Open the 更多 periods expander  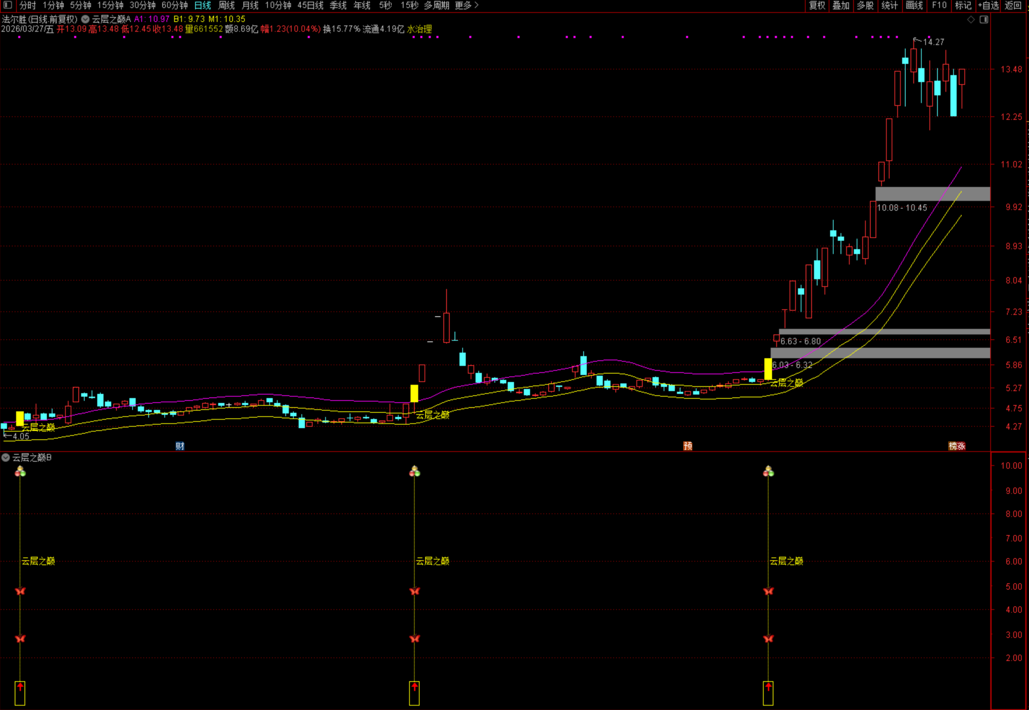tap(466, 5)
